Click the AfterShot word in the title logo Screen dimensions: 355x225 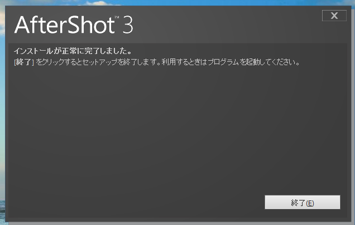(x=65, y=25)
